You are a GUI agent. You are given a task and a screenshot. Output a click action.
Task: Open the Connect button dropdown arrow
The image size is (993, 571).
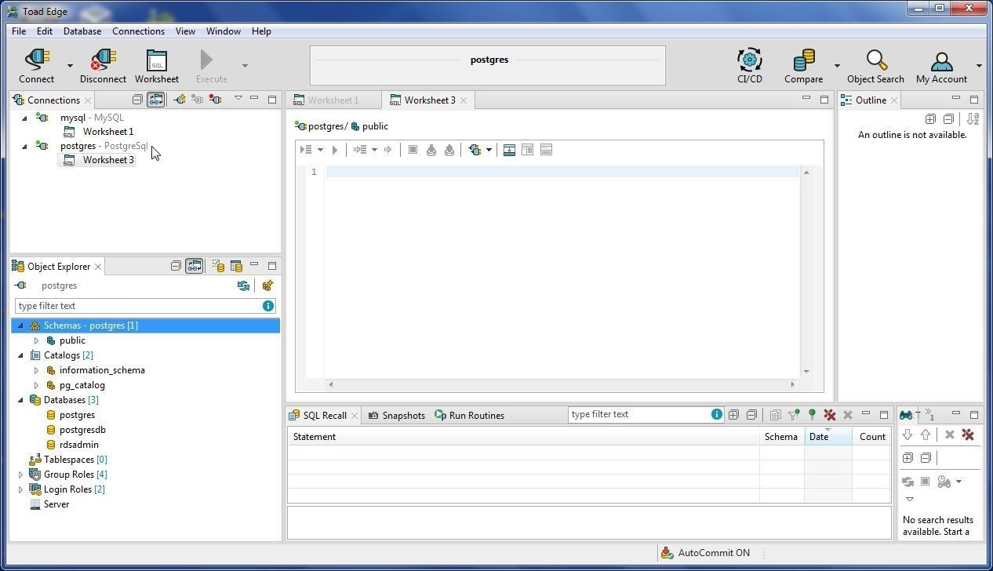tap(70, 66)
